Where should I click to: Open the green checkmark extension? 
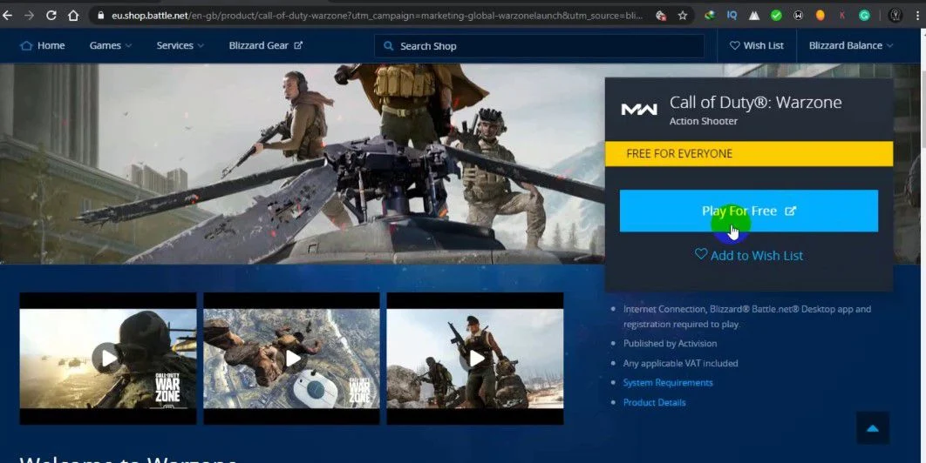776,16
